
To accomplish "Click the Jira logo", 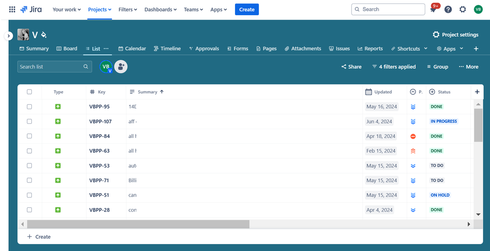I will click(x=31, y=9).
